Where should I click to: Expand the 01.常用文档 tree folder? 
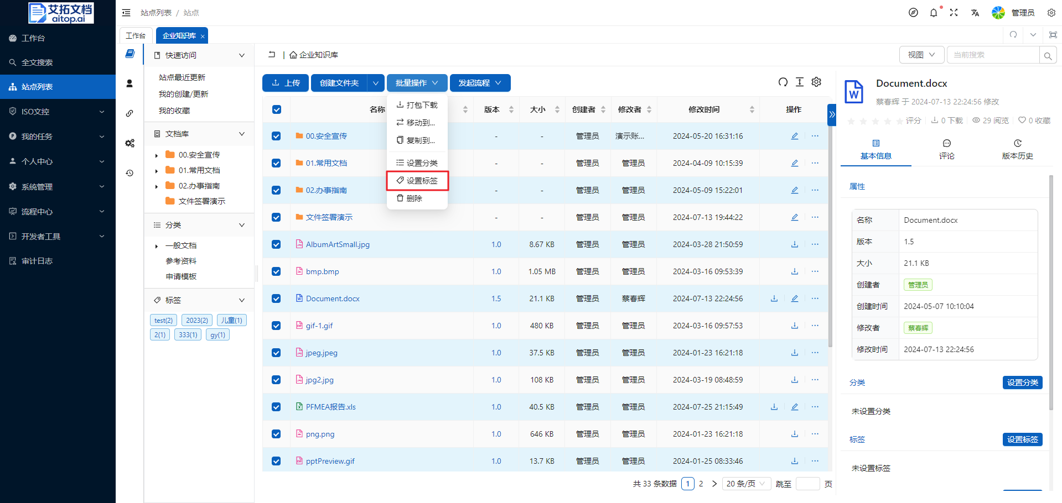coord(157,171)
